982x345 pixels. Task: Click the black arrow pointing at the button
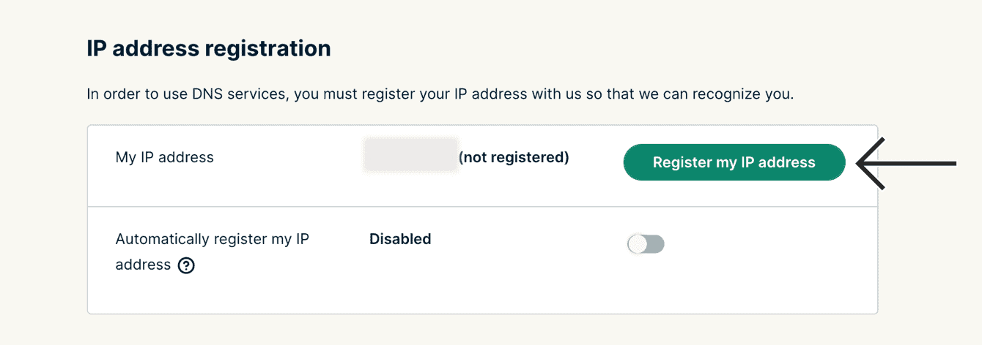coord(905,163)
